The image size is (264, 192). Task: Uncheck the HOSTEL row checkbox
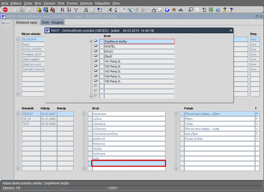point(96,47)
